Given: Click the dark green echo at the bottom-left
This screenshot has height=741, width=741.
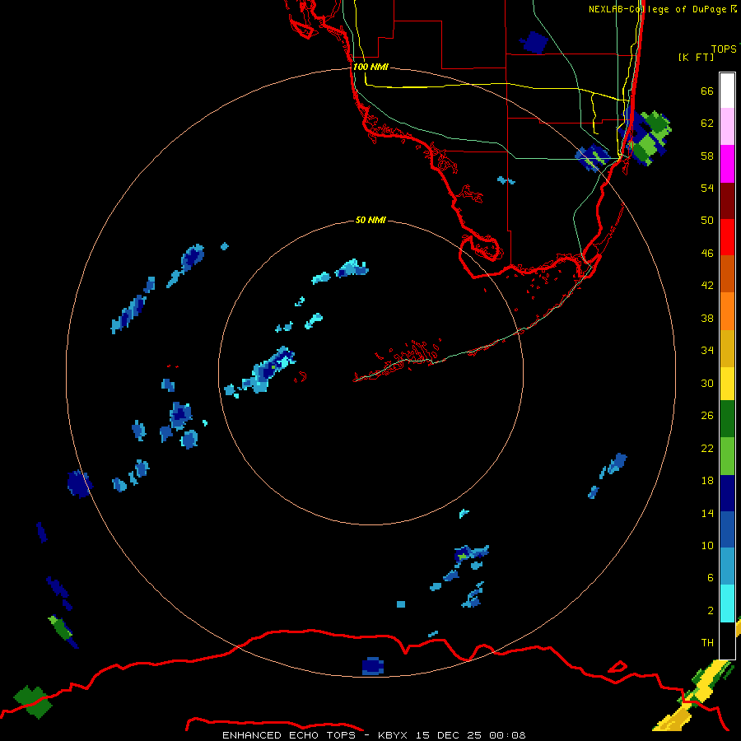Looking at the screenshot, I should pos(33,701).
